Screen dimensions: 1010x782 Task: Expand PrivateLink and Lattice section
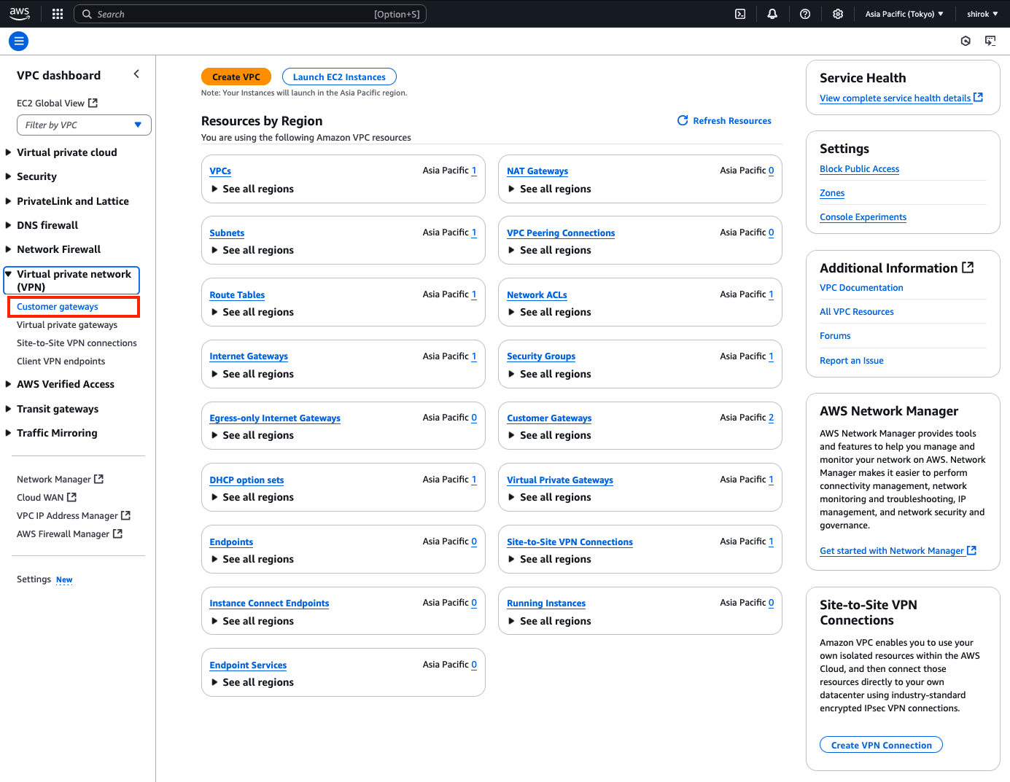[67, 201]
